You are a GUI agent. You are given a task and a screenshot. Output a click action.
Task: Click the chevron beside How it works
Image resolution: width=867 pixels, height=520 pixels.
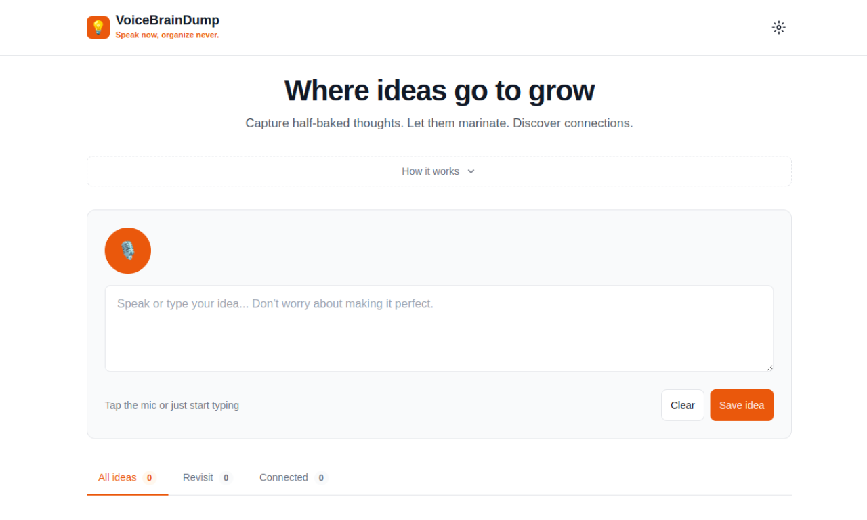(471, 171)
